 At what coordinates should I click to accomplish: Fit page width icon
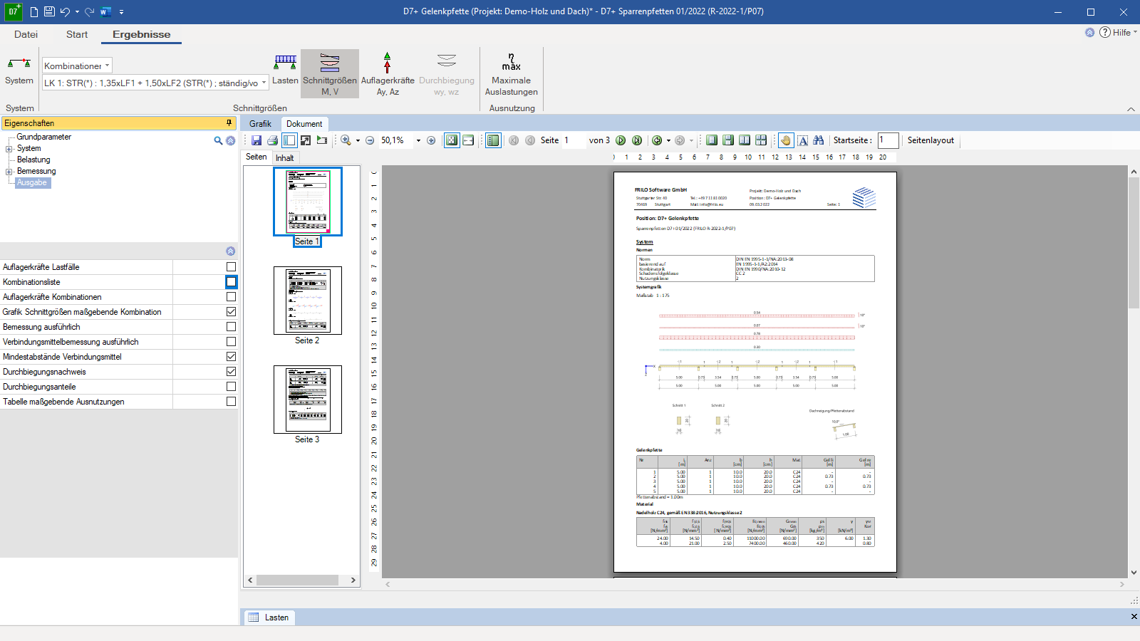(468, 140)
